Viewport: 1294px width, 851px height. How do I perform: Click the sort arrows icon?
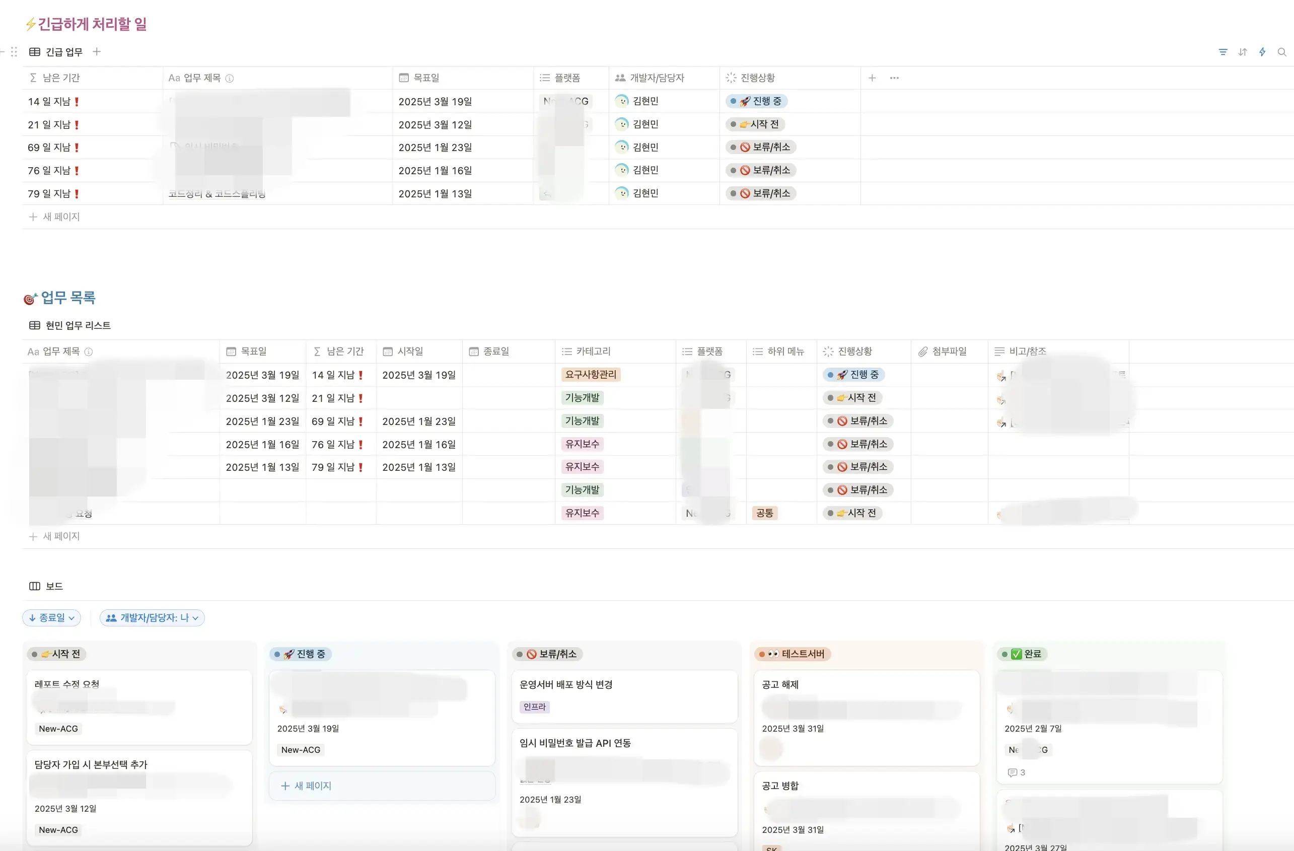point(1242,52)
